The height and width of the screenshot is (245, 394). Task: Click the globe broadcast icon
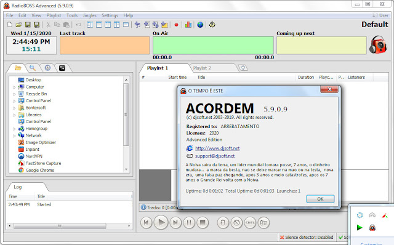point(200,25)
